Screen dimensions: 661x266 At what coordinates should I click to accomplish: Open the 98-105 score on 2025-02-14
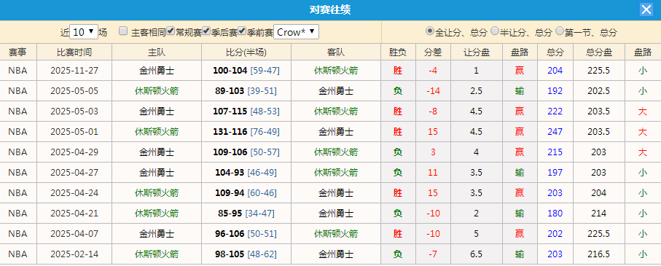[x=230, y=254]
